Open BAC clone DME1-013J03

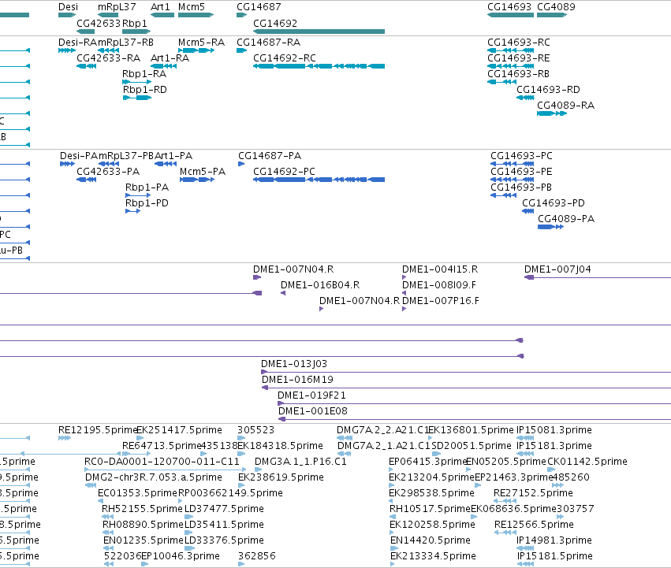pos(466,372)
